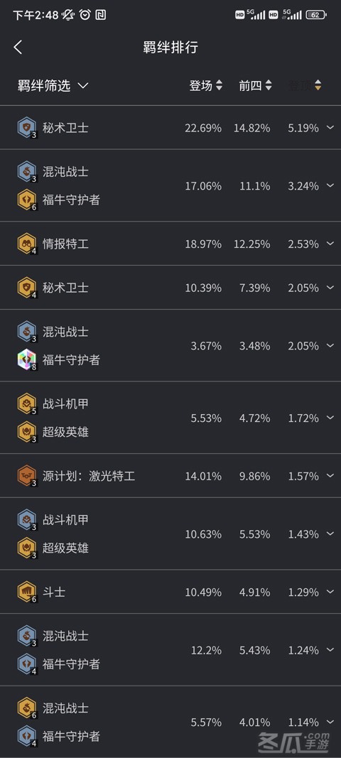Tap the gold 秘术卫士 level 4 icon
The height and width of the screenshot is (758, 341).
pyautogui.click(x=26, y=288)
